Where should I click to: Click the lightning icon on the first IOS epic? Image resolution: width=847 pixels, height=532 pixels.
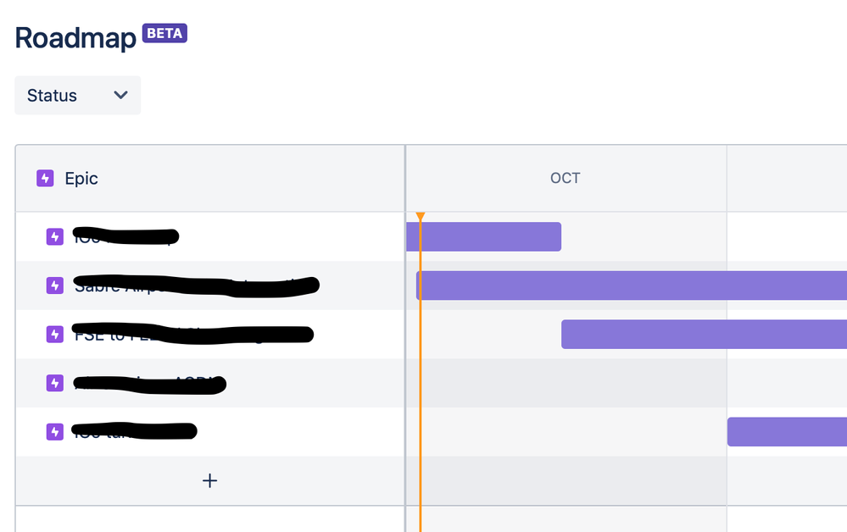pyautogui.click(x=54, y=237)
